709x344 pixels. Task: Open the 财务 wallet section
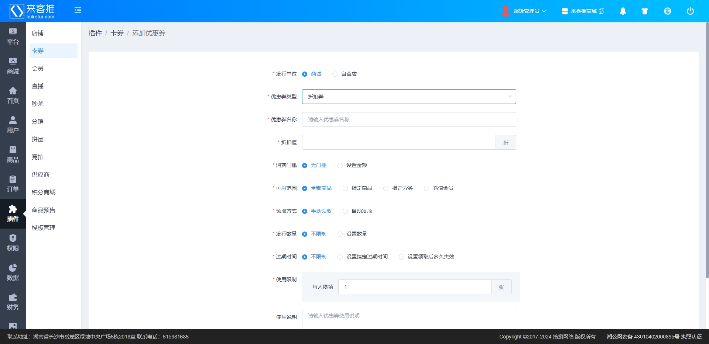tap(13, 302)
